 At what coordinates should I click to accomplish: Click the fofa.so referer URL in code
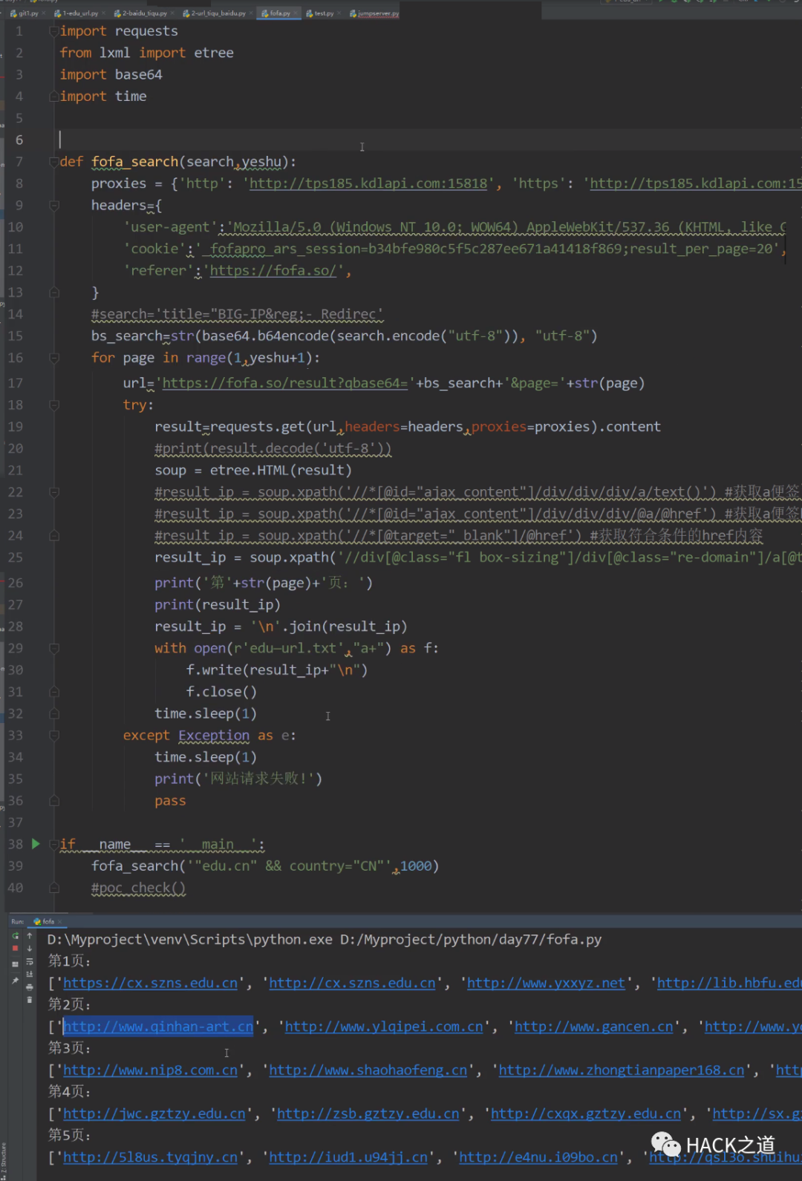(273, 271)
